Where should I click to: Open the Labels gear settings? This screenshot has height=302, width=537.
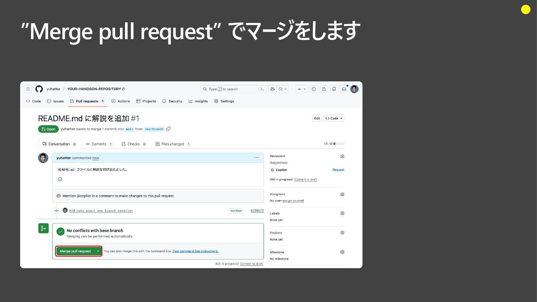point(342,213)
